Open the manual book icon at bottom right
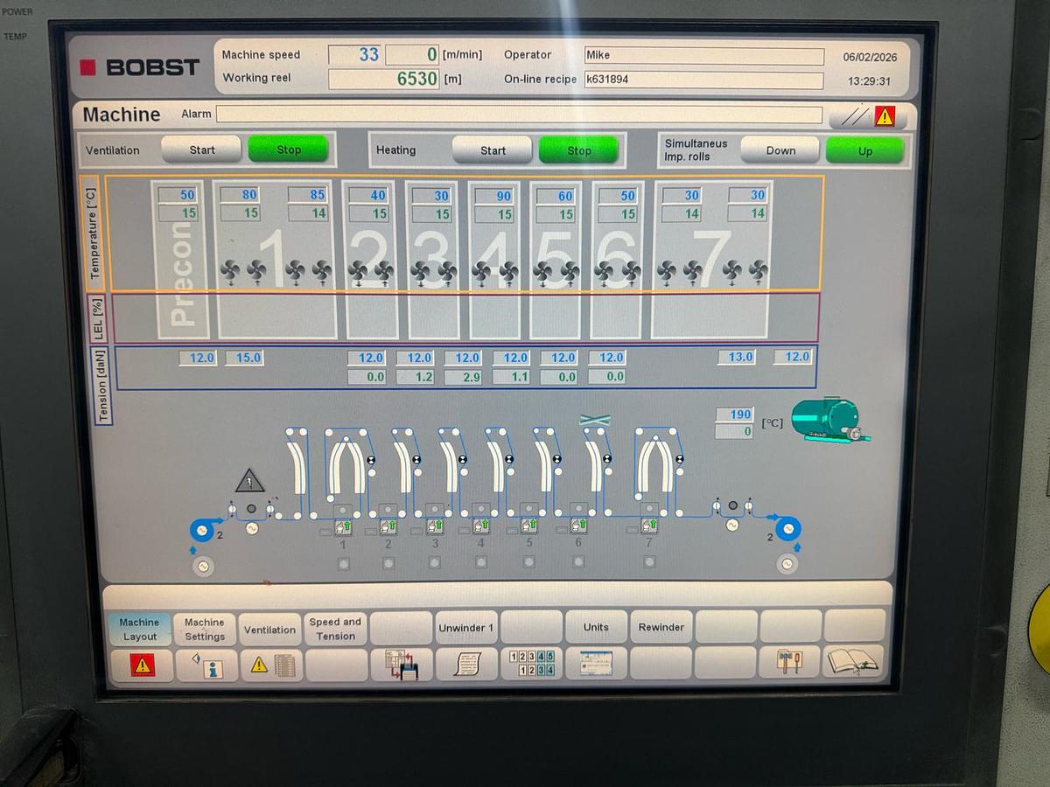 (855, 663)
